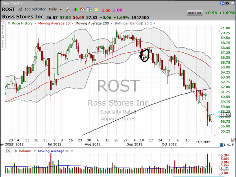Click the green 57.95 high price
Image resolution: width=236 pixels, height=177 pixels.
point(65,18)
